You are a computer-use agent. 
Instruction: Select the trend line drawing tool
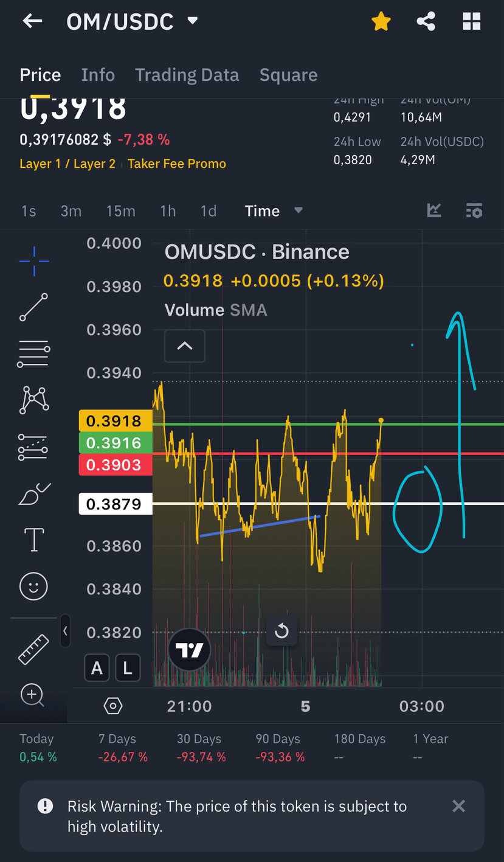(33, 307)
